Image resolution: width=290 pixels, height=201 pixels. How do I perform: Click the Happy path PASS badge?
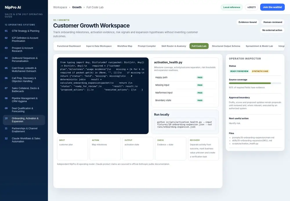coord(200,78)
